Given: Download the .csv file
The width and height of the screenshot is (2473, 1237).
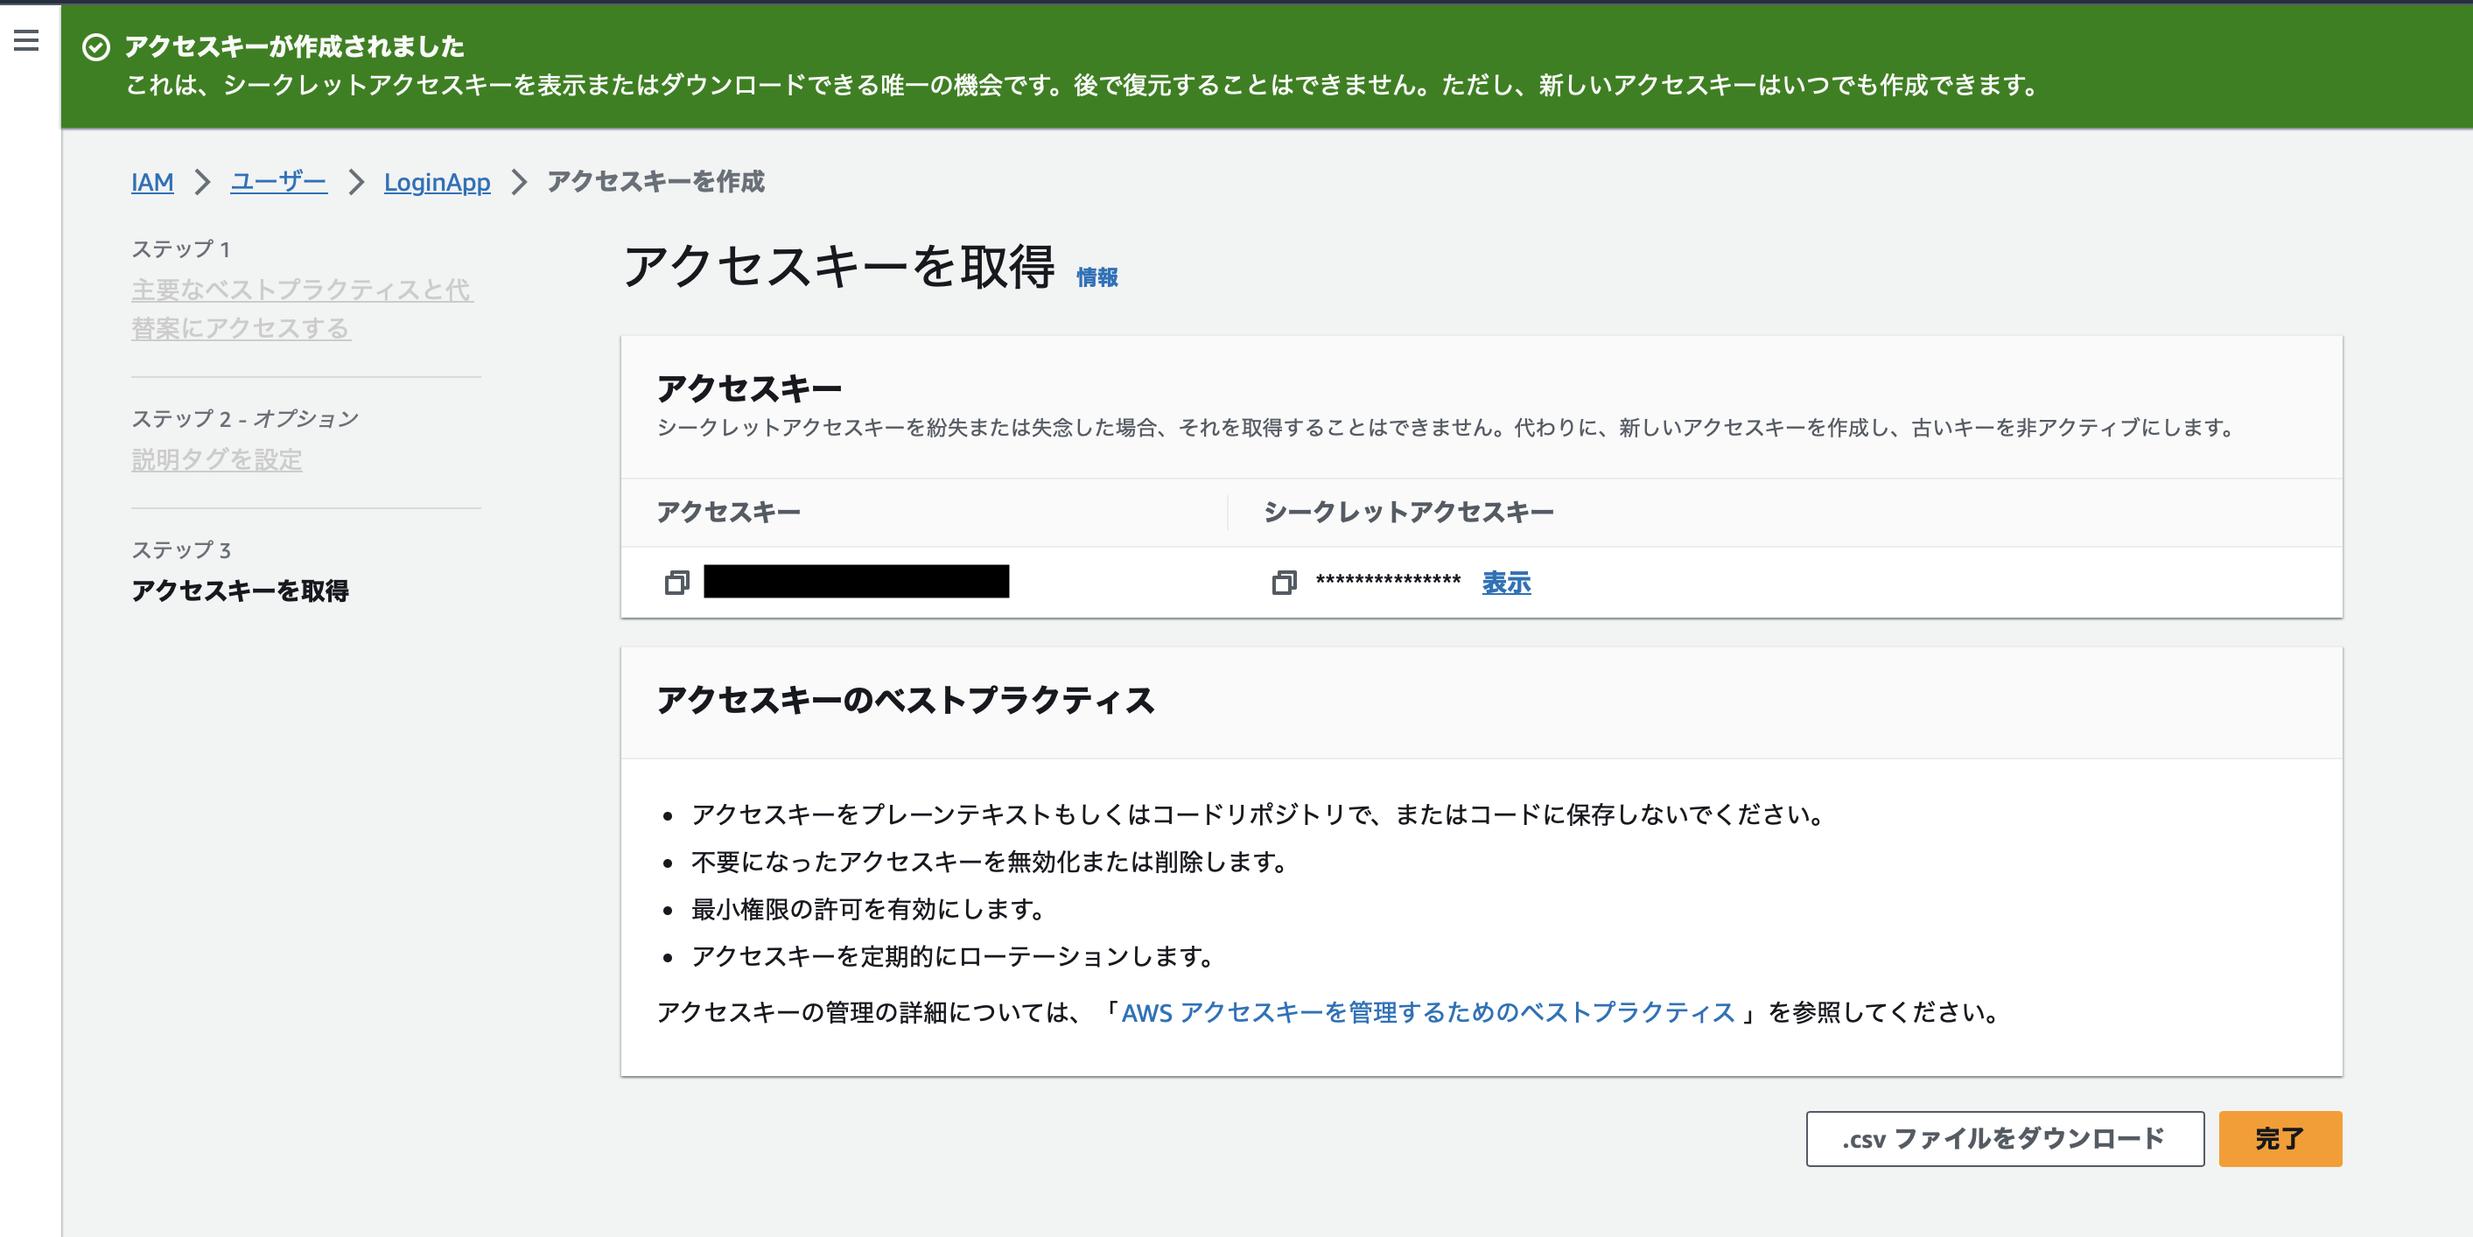Looking at the screenshot, I should coord(2004,1138).
